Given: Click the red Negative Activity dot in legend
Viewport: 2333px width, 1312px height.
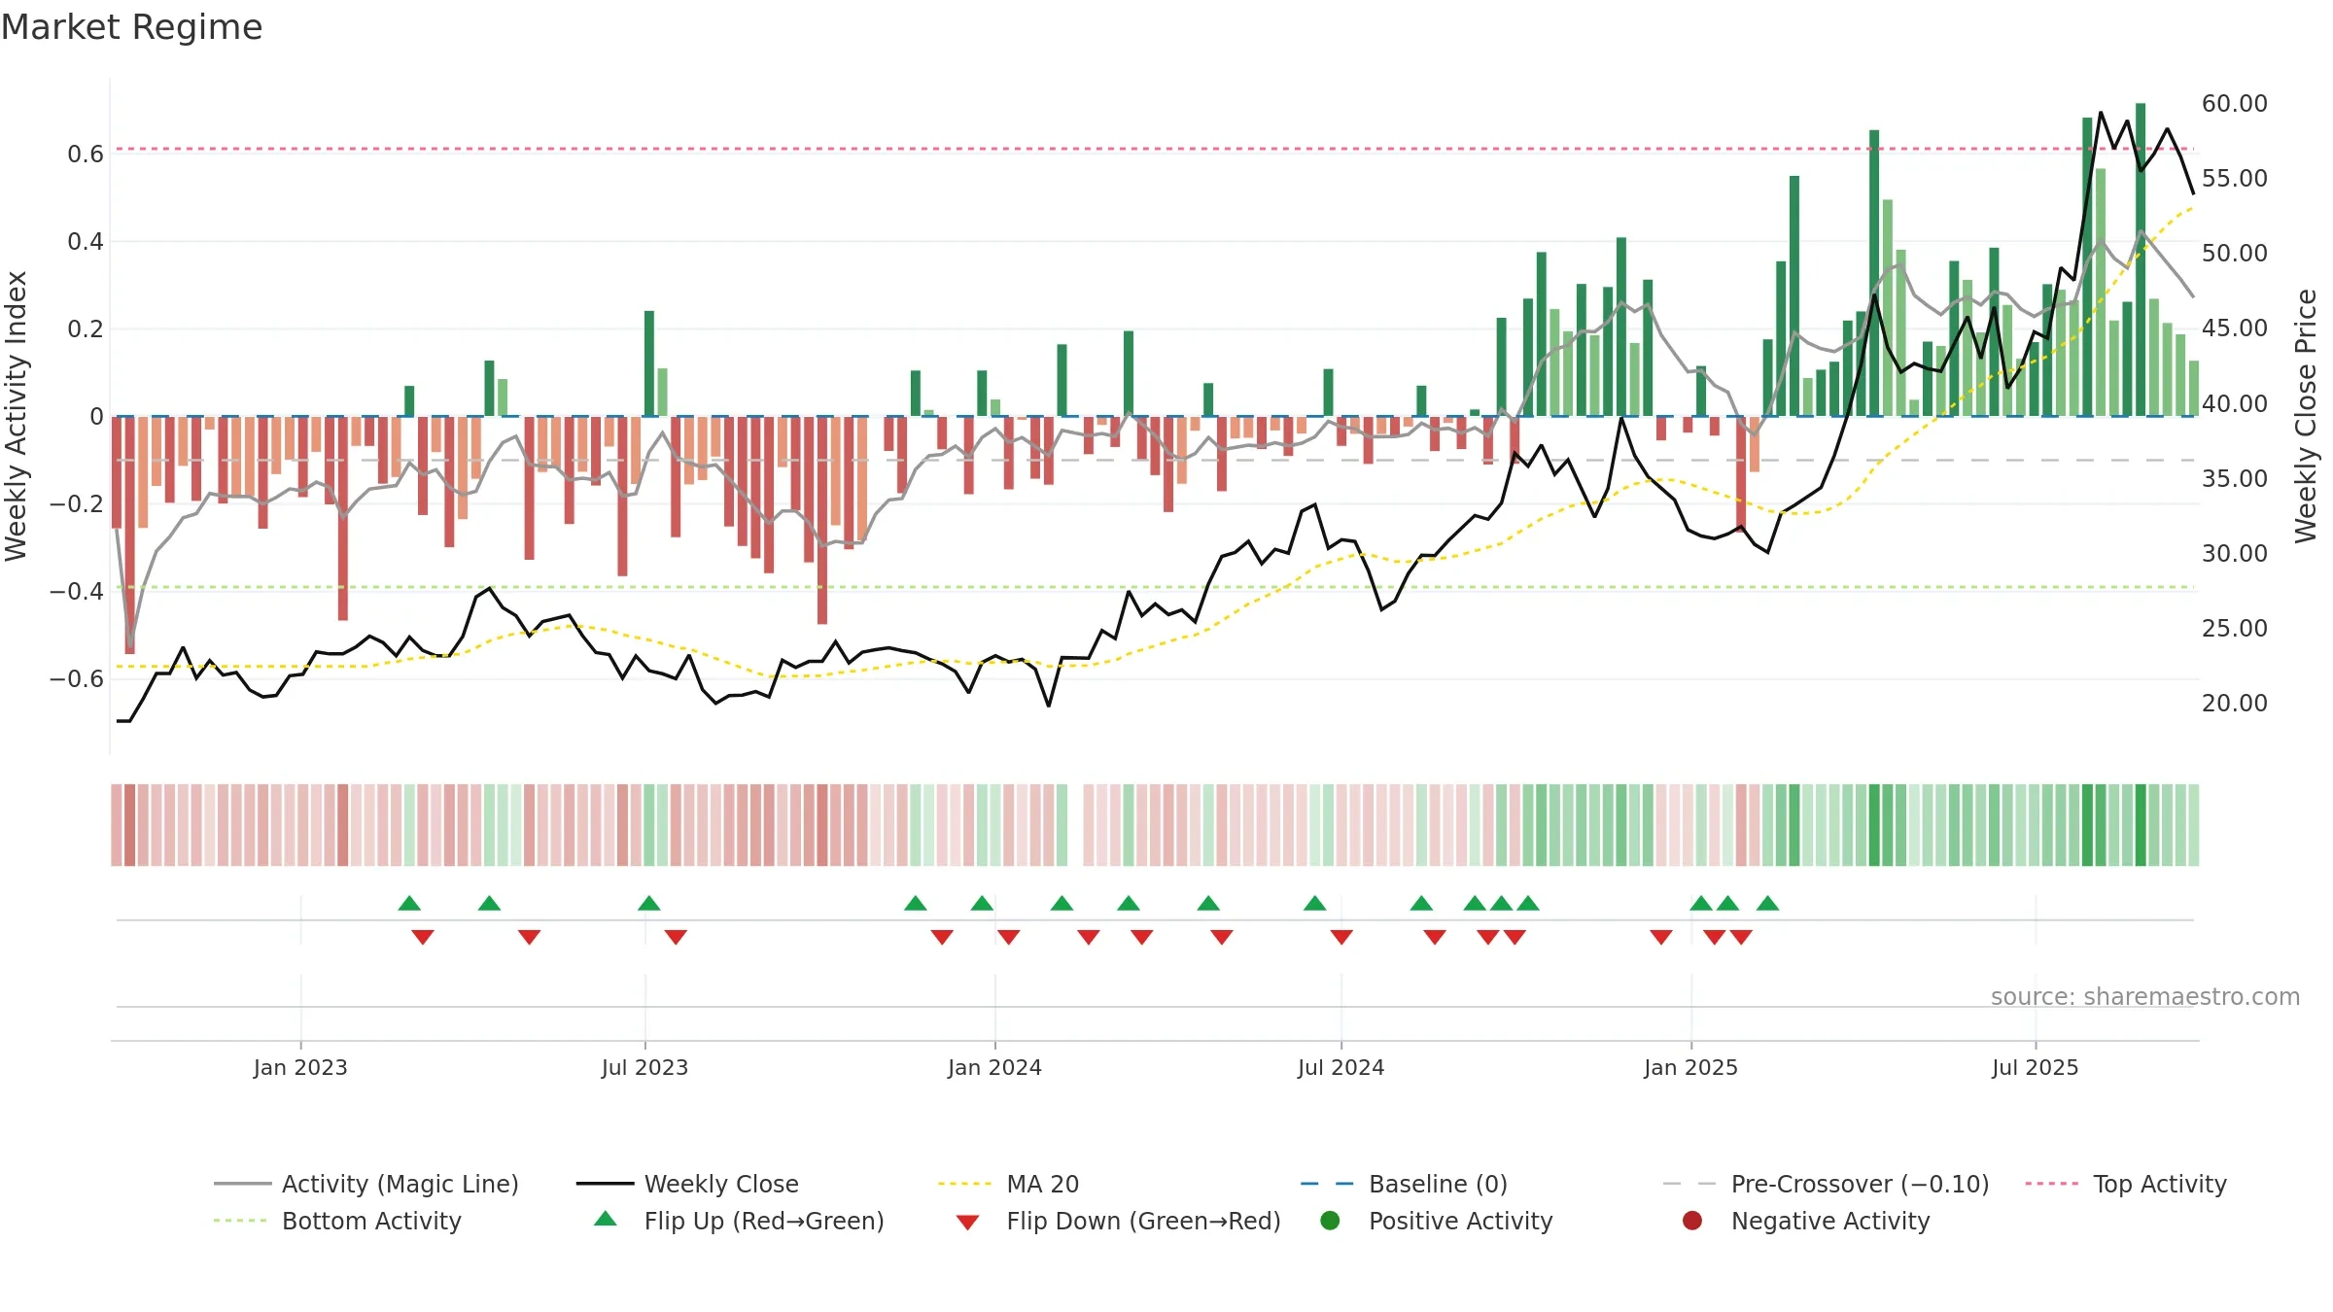Looking at the screenshot, I should [1692, 1221].
